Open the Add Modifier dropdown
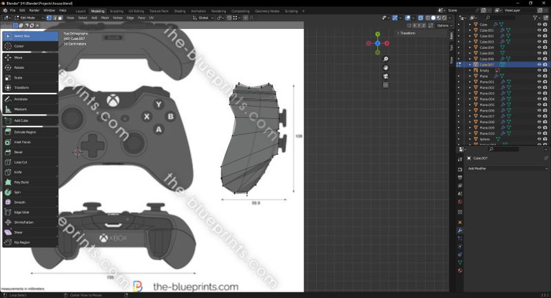Image resolution: width=551 pixels, height=298 pixels. coord(507,169)
